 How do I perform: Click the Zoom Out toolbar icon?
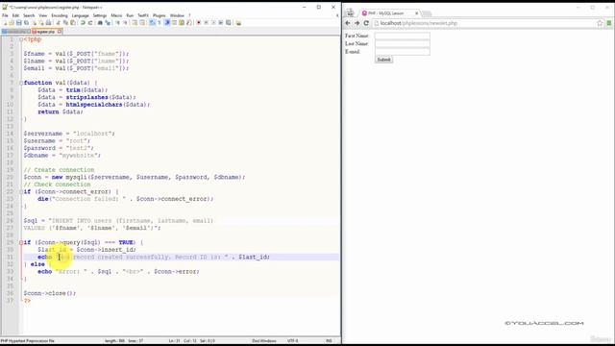125,23
